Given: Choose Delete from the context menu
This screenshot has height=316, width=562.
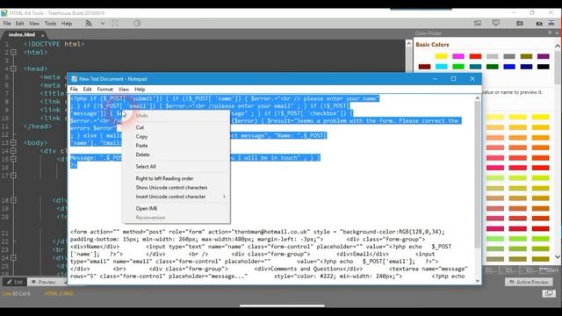Looking at the screenshot, I should click(142, 154).
